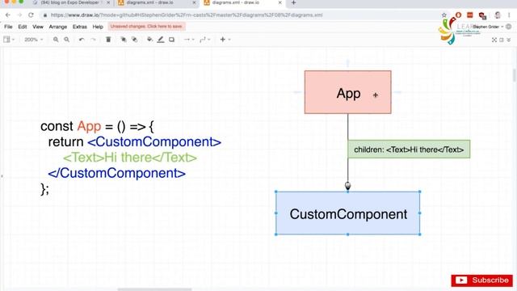Toggle fullscreen with the expand icon

(494, 40)
